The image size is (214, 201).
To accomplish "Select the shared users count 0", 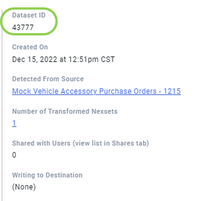I will (14, 155).
